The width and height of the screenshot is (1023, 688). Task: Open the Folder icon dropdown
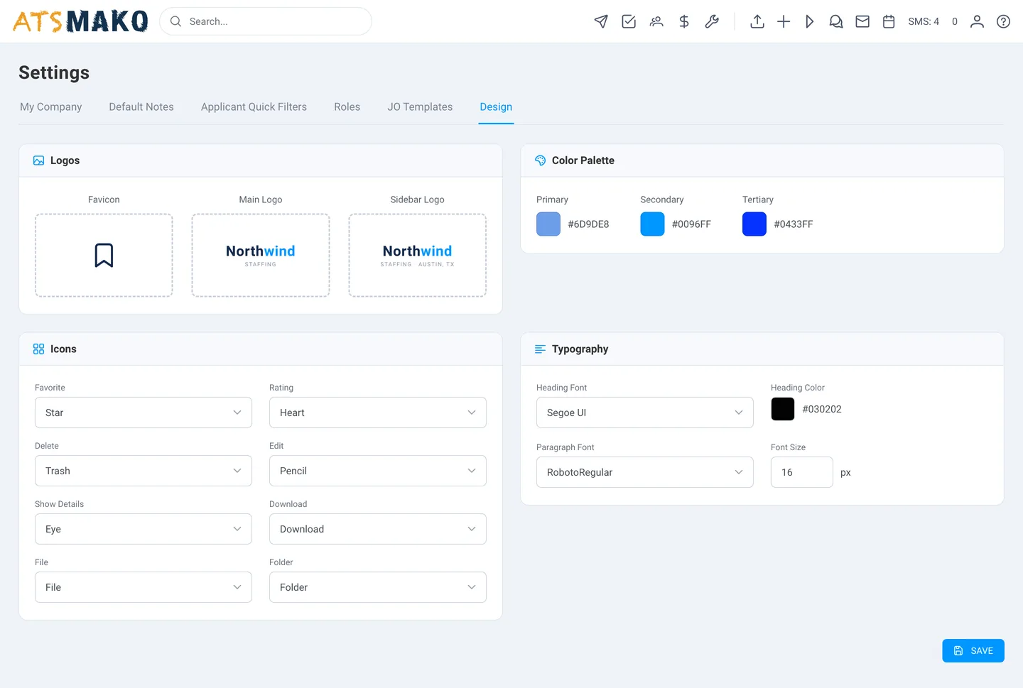point(378,587)
